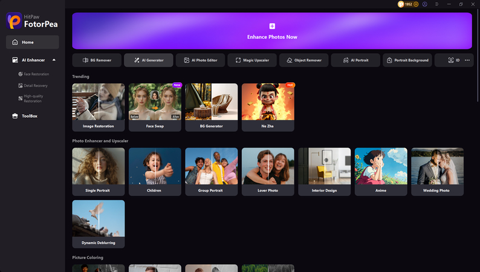
Task: Open the Image Restoration trending card
Action: pos(99,108)
